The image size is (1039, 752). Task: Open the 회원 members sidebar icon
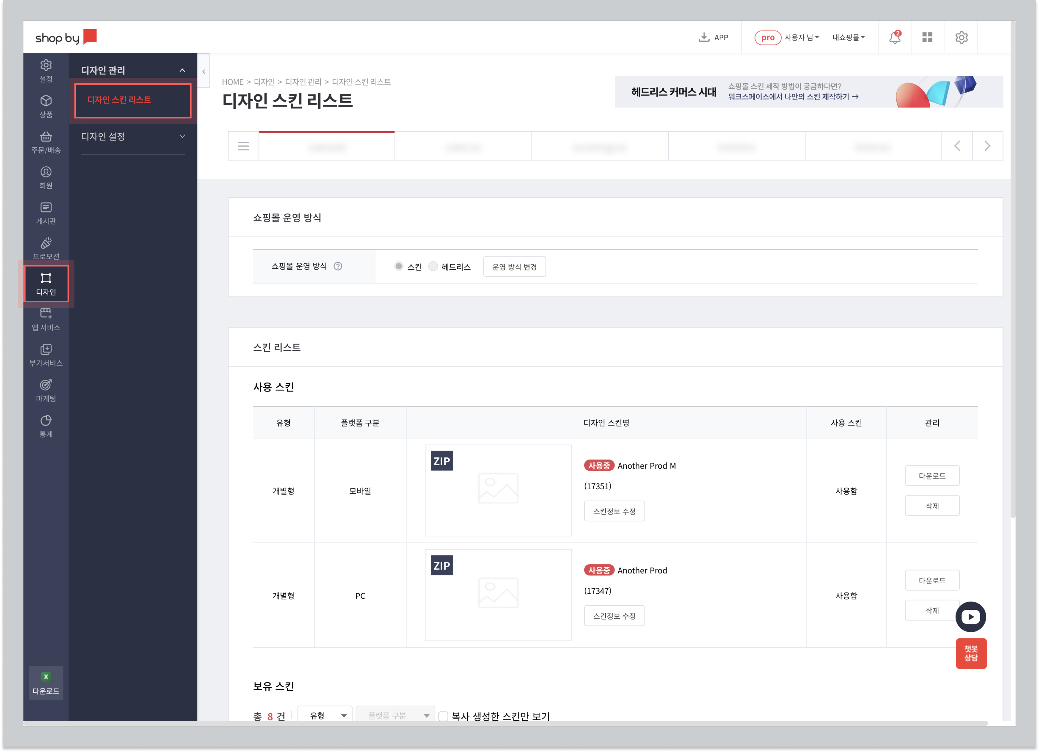(x=46, y=177)
